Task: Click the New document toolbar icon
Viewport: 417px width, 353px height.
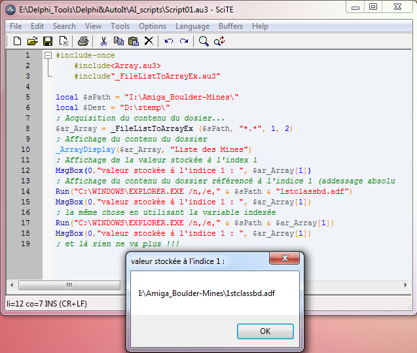Action: [x=17, y=41]
